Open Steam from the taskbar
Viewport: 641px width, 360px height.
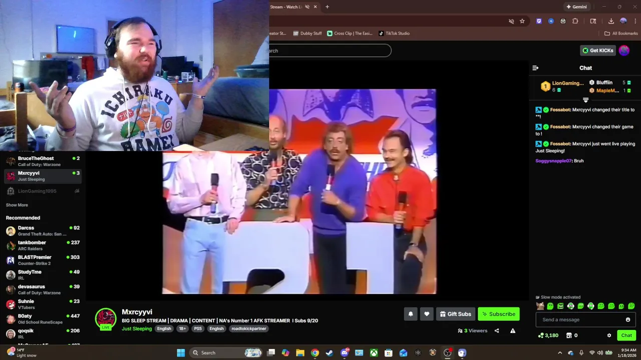pos(330,352)
